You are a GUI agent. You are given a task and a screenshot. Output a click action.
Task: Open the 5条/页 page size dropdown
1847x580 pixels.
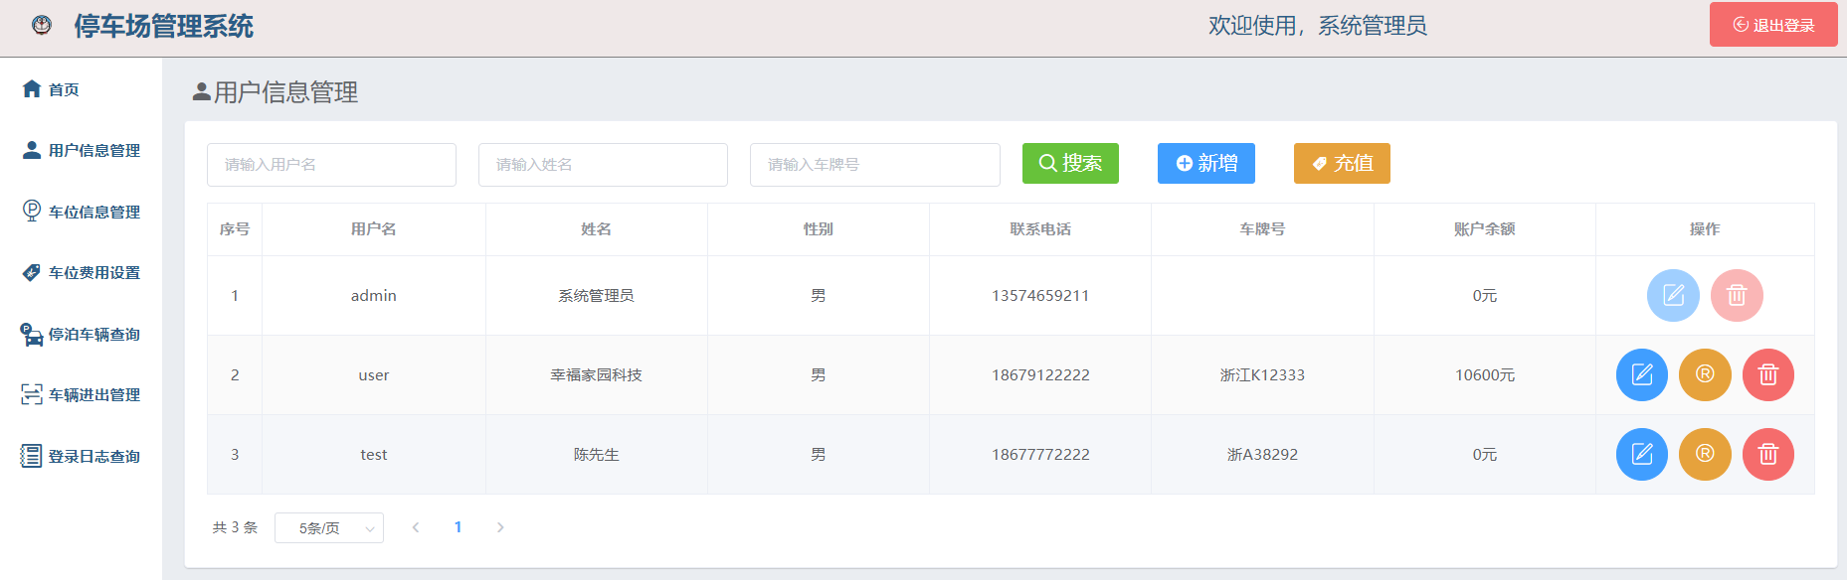[329, 527]
